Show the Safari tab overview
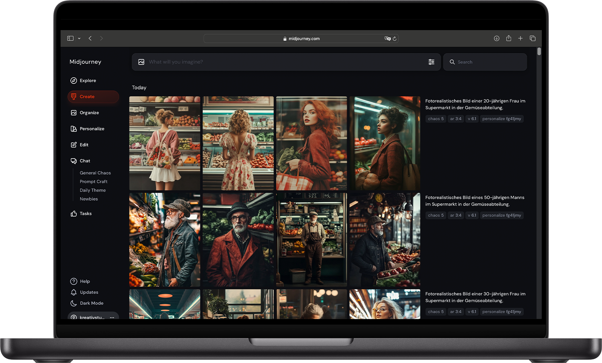602x363 pixels. pos(532,38)
